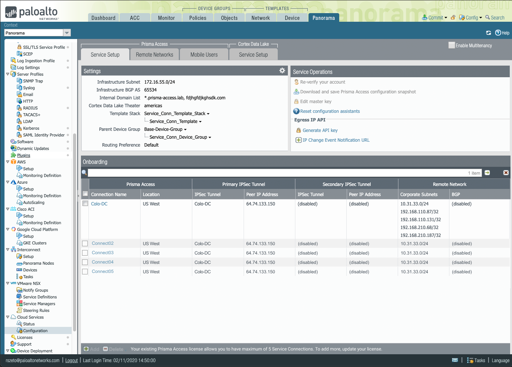Open the Context Panorama dropdown
Image resolution: width=512 pixels, height=367 pixels.
click(67, 33)
